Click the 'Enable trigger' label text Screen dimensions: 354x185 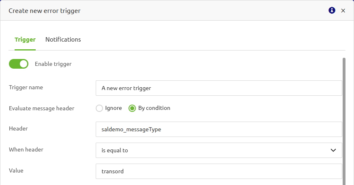click(x=53, y=64)
